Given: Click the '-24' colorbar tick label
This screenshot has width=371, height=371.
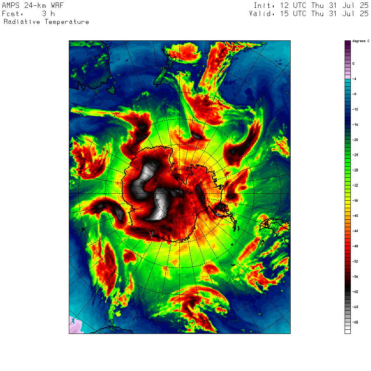Looking at the screenshot, I should pos(355,155).
